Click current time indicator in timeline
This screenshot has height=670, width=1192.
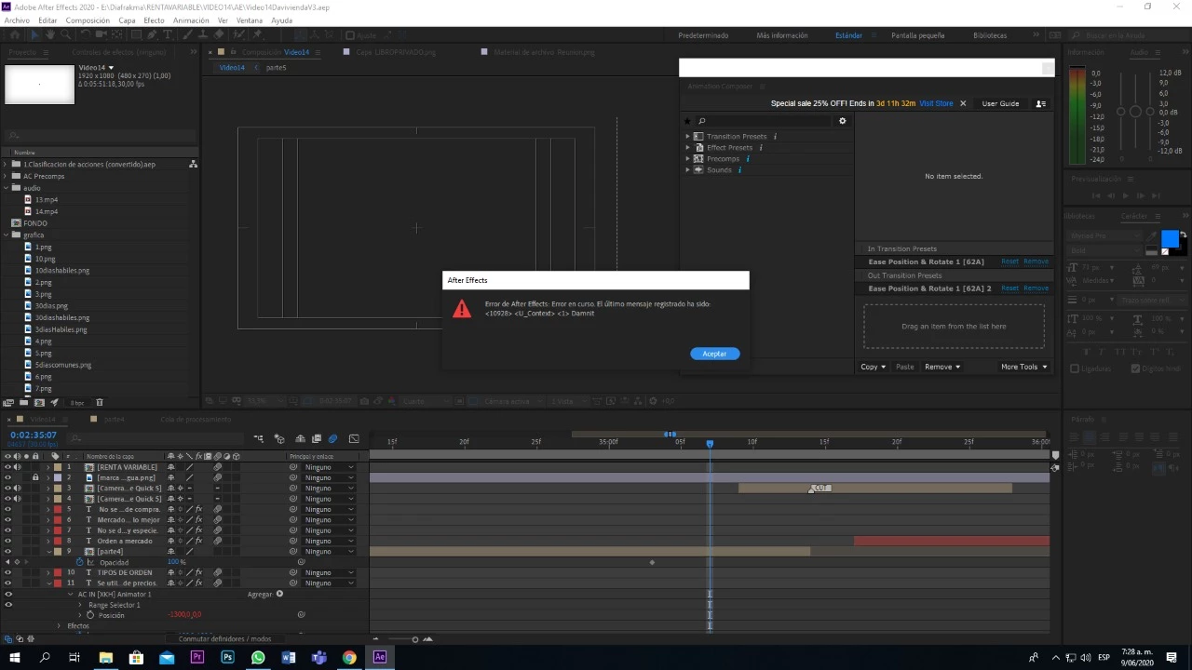coord(710,444)
